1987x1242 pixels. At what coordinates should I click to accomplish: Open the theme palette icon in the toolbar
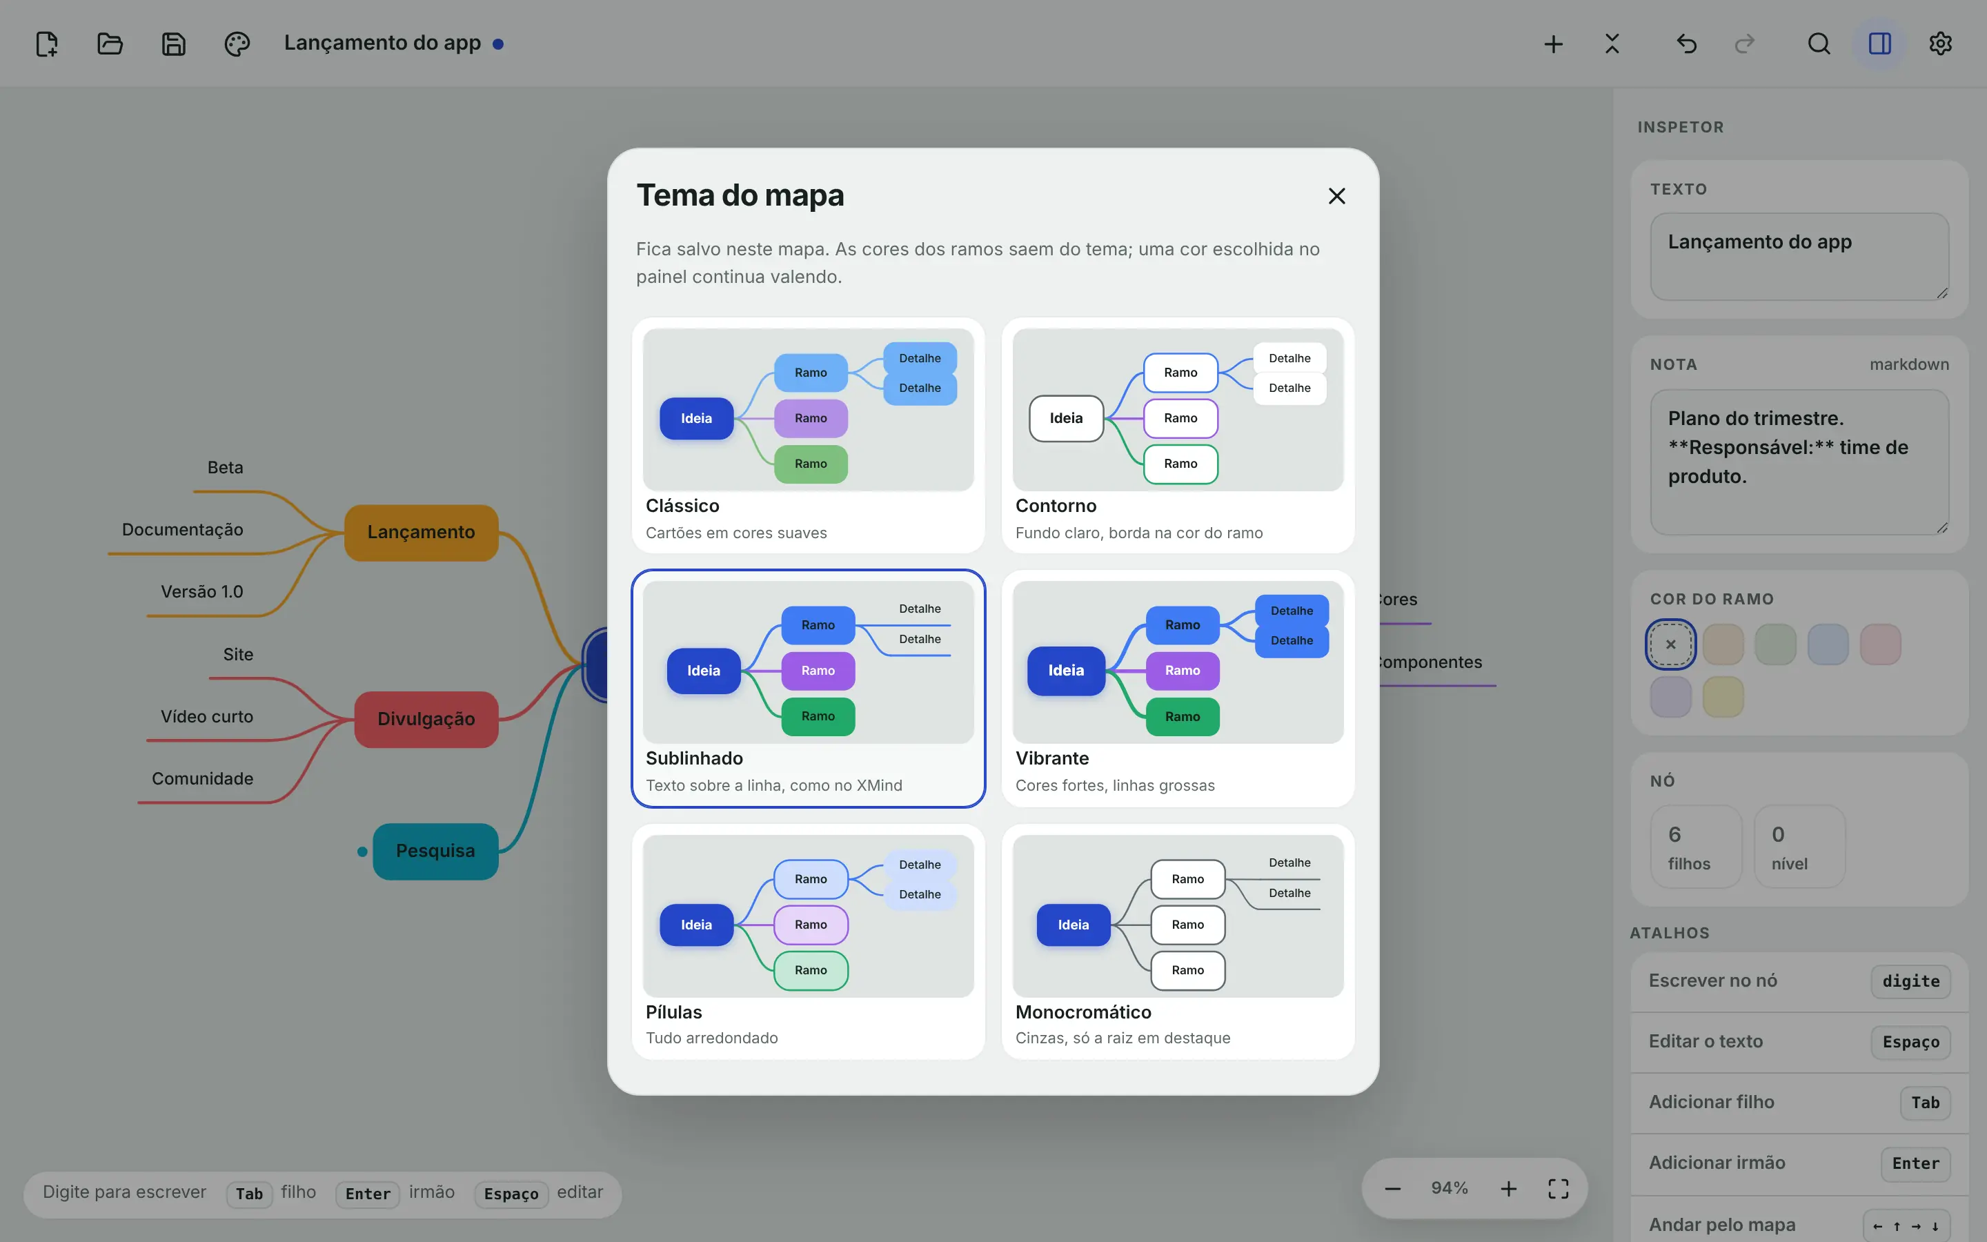click(x=237, y=43)
